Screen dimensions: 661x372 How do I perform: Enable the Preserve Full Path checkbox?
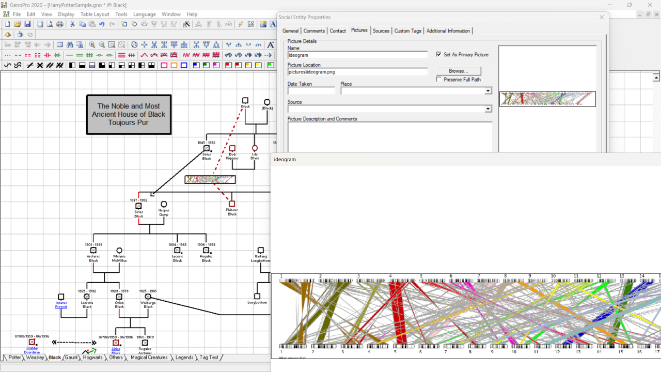[439, 80]
